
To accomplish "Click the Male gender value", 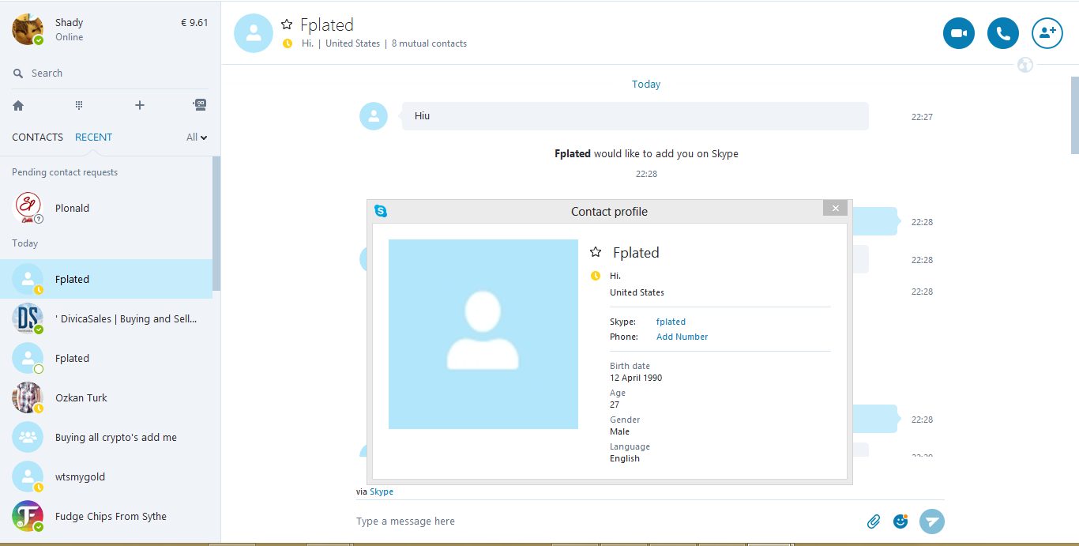I will pyautogui.click(x=620, y=431).
